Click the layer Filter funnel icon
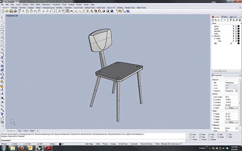The image size is (242, 151). point(231,20)
